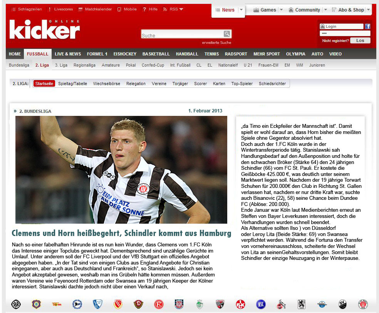Open HANDBALL section
This screenshot has width=379, height=313.
[x=187, y=54]
